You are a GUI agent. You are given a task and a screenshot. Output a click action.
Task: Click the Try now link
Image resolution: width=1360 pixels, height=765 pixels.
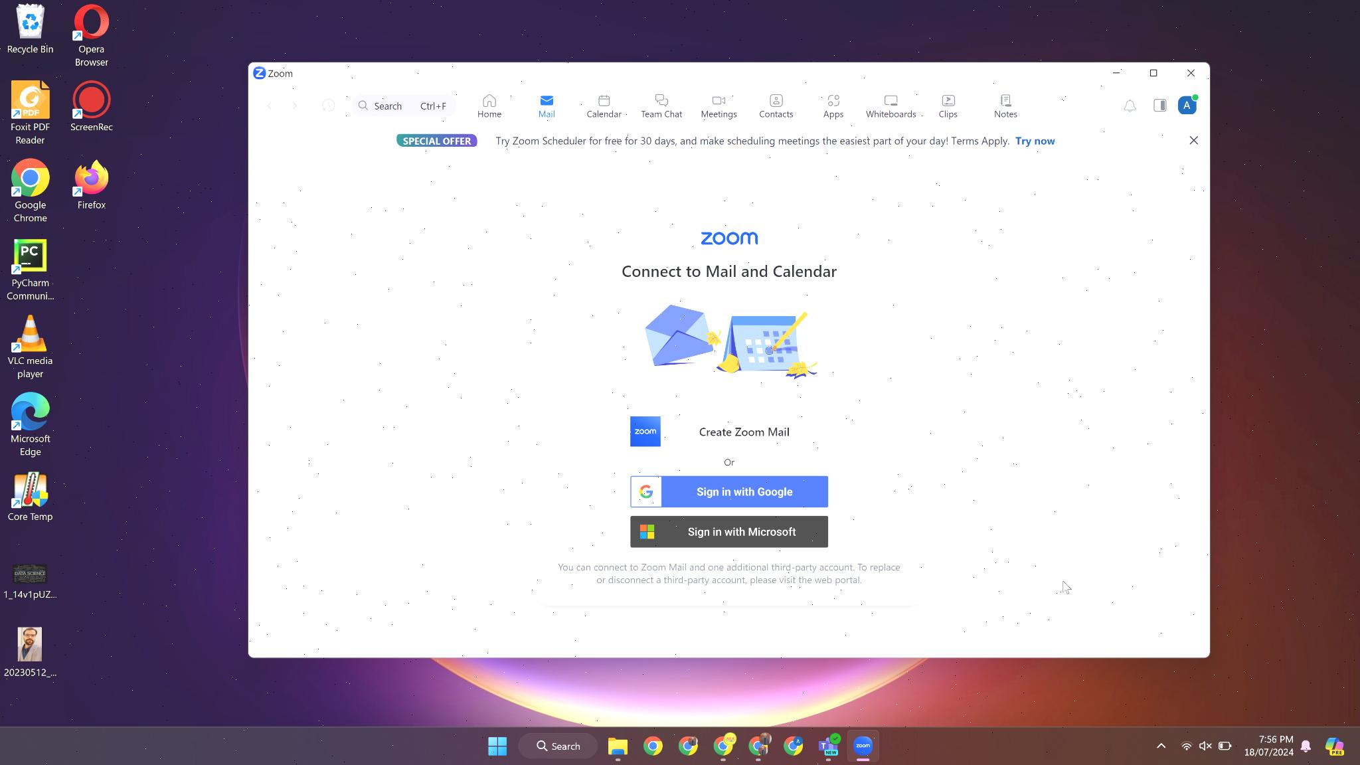(x=1035, y=141)
